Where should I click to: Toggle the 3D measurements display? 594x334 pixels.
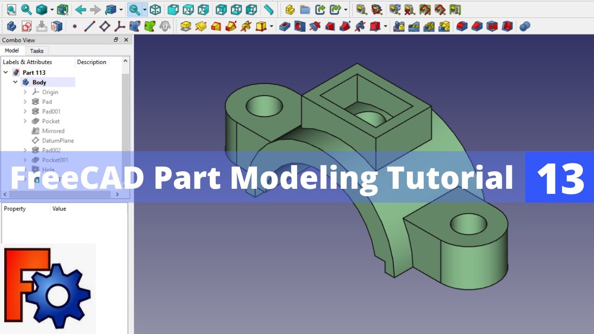tap(439, 9)
